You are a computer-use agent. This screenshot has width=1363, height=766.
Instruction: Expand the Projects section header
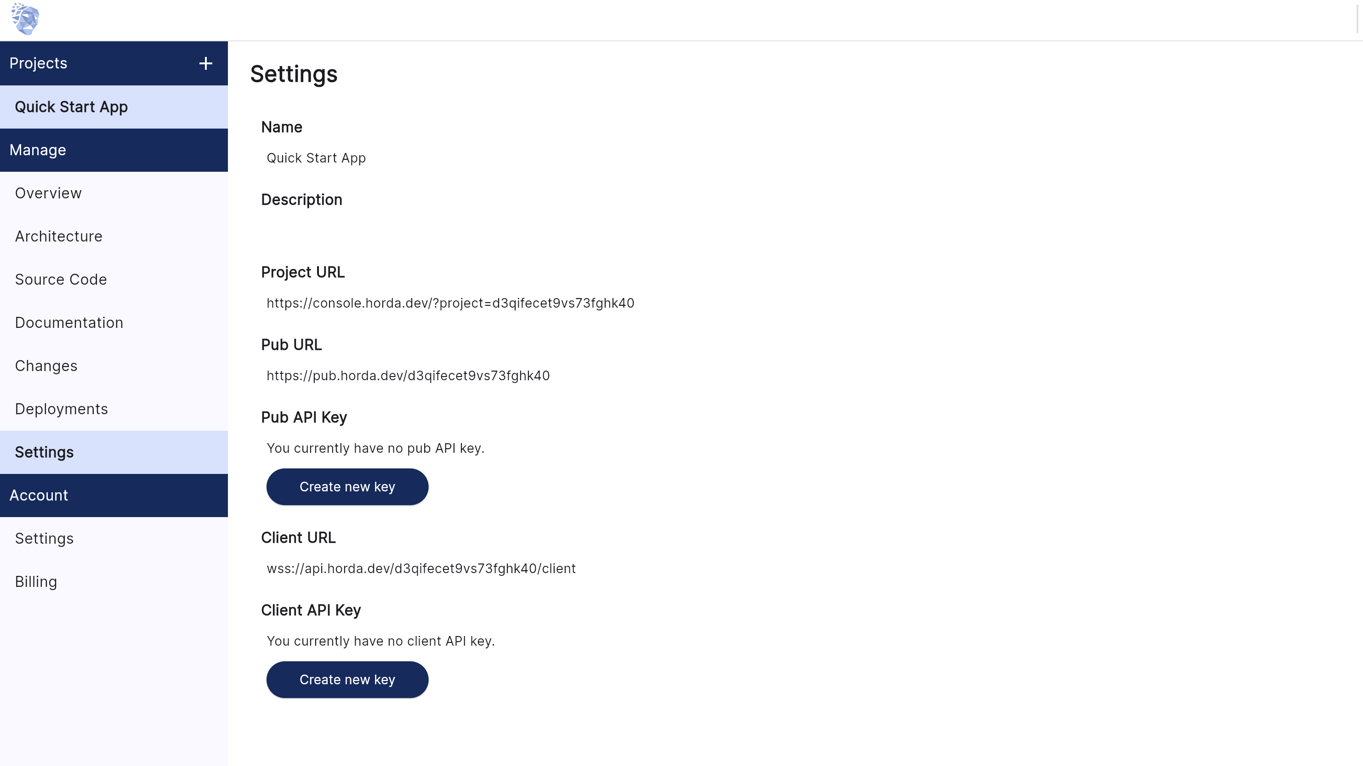(38, 63)
